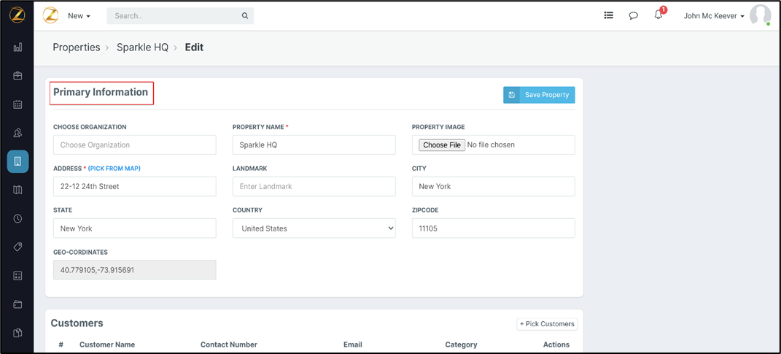
Task: Click the Landmark input field
Action: [x=314, y=186]
